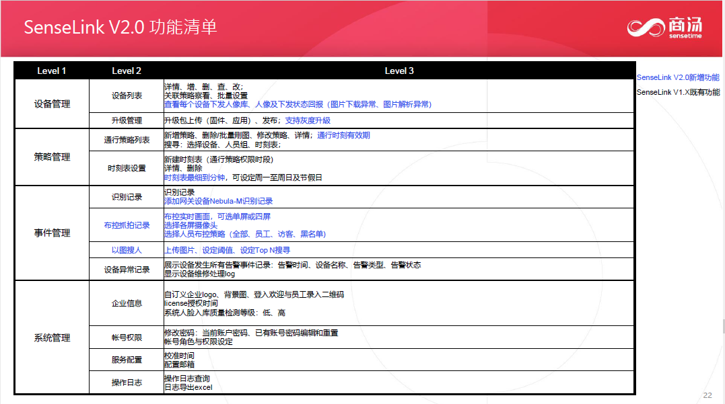725x404 pixels.
Task: Select the blue 以图搜人 cell
Action: click(127, 250)
